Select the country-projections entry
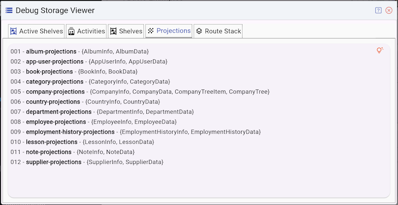This screenshot has height=205, width=398. click(53, 102)
